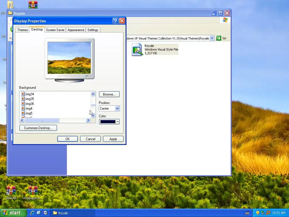Click the magnifier tray icon
The width and height of the screenshot is (289, 217).
268,213
